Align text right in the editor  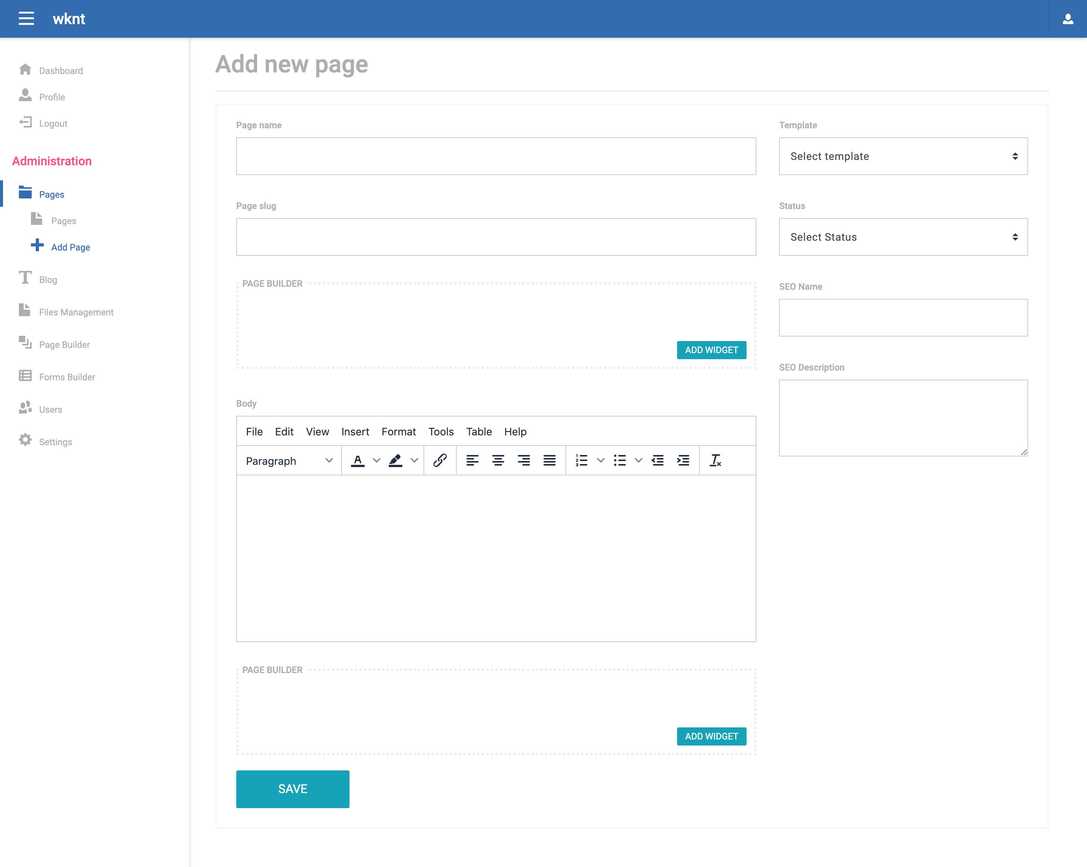pyautogui.click(x=524, y=461)
